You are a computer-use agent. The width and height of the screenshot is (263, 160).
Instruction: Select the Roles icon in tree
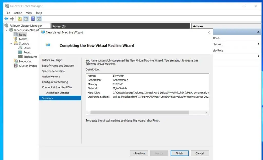pyautogui.click(x=16, y=34)
